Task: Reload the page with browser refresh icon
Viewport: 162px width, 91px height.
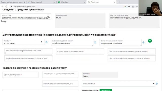Action: click(x=6, y=7)
